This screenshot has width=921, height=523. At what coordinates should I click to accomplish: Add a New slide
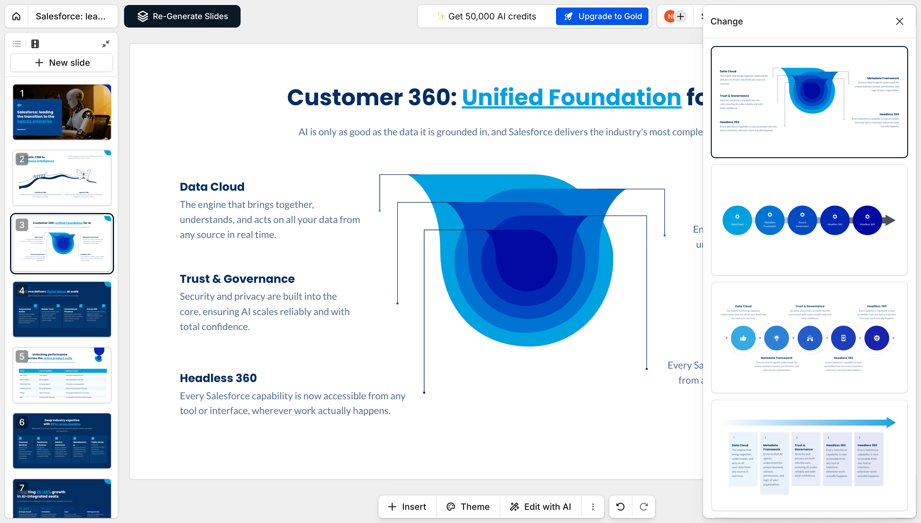tap(61, 63)
